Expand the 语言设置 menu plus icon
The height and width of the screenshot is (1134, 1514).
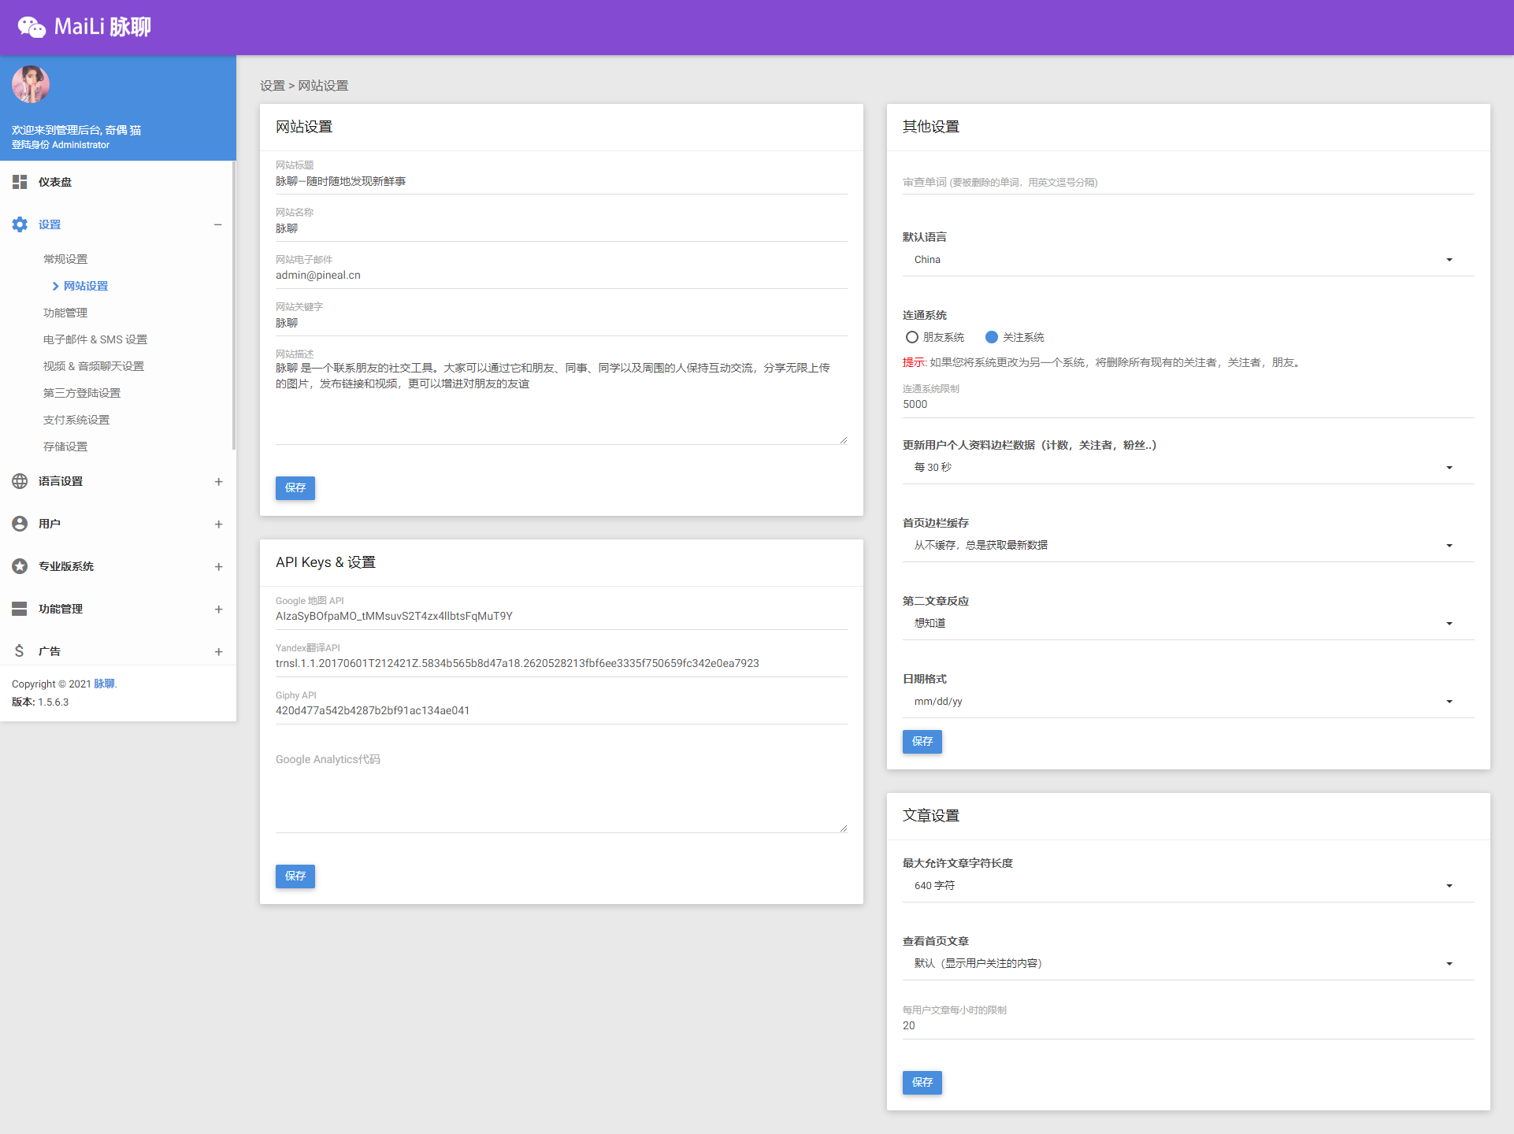pos(219,481)
